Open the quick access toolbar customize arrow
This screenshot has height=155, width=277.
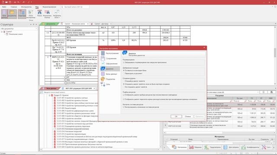pyautogui.click(x=32, y=2)
